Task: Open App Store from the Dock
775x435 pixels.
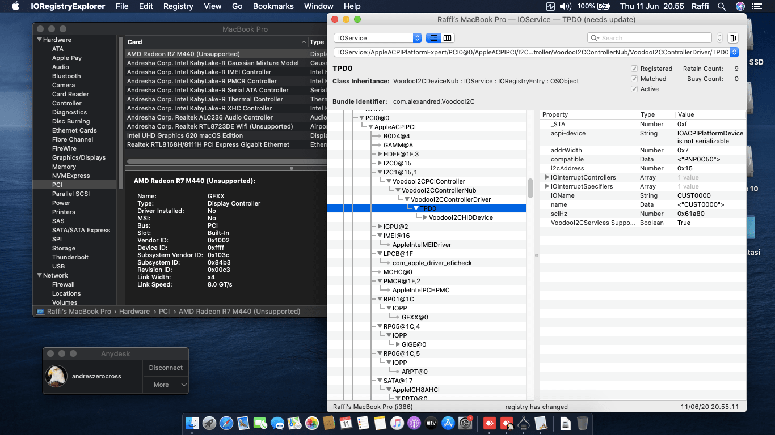Action: (x=448, y=423)
